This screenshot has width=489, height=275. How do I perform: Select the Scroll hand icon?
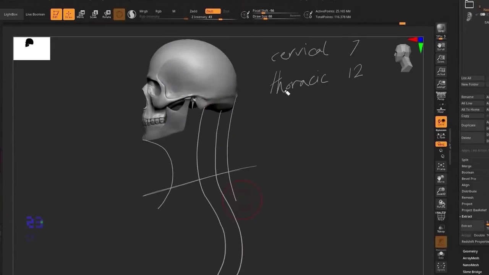pos(441,47)
